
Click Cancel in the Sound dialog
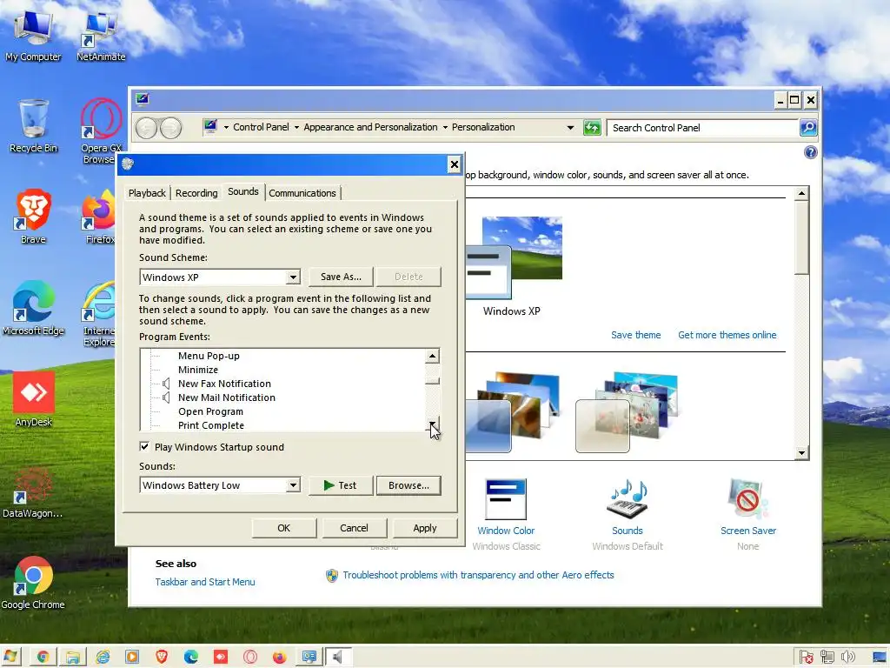tap(355, 528)
